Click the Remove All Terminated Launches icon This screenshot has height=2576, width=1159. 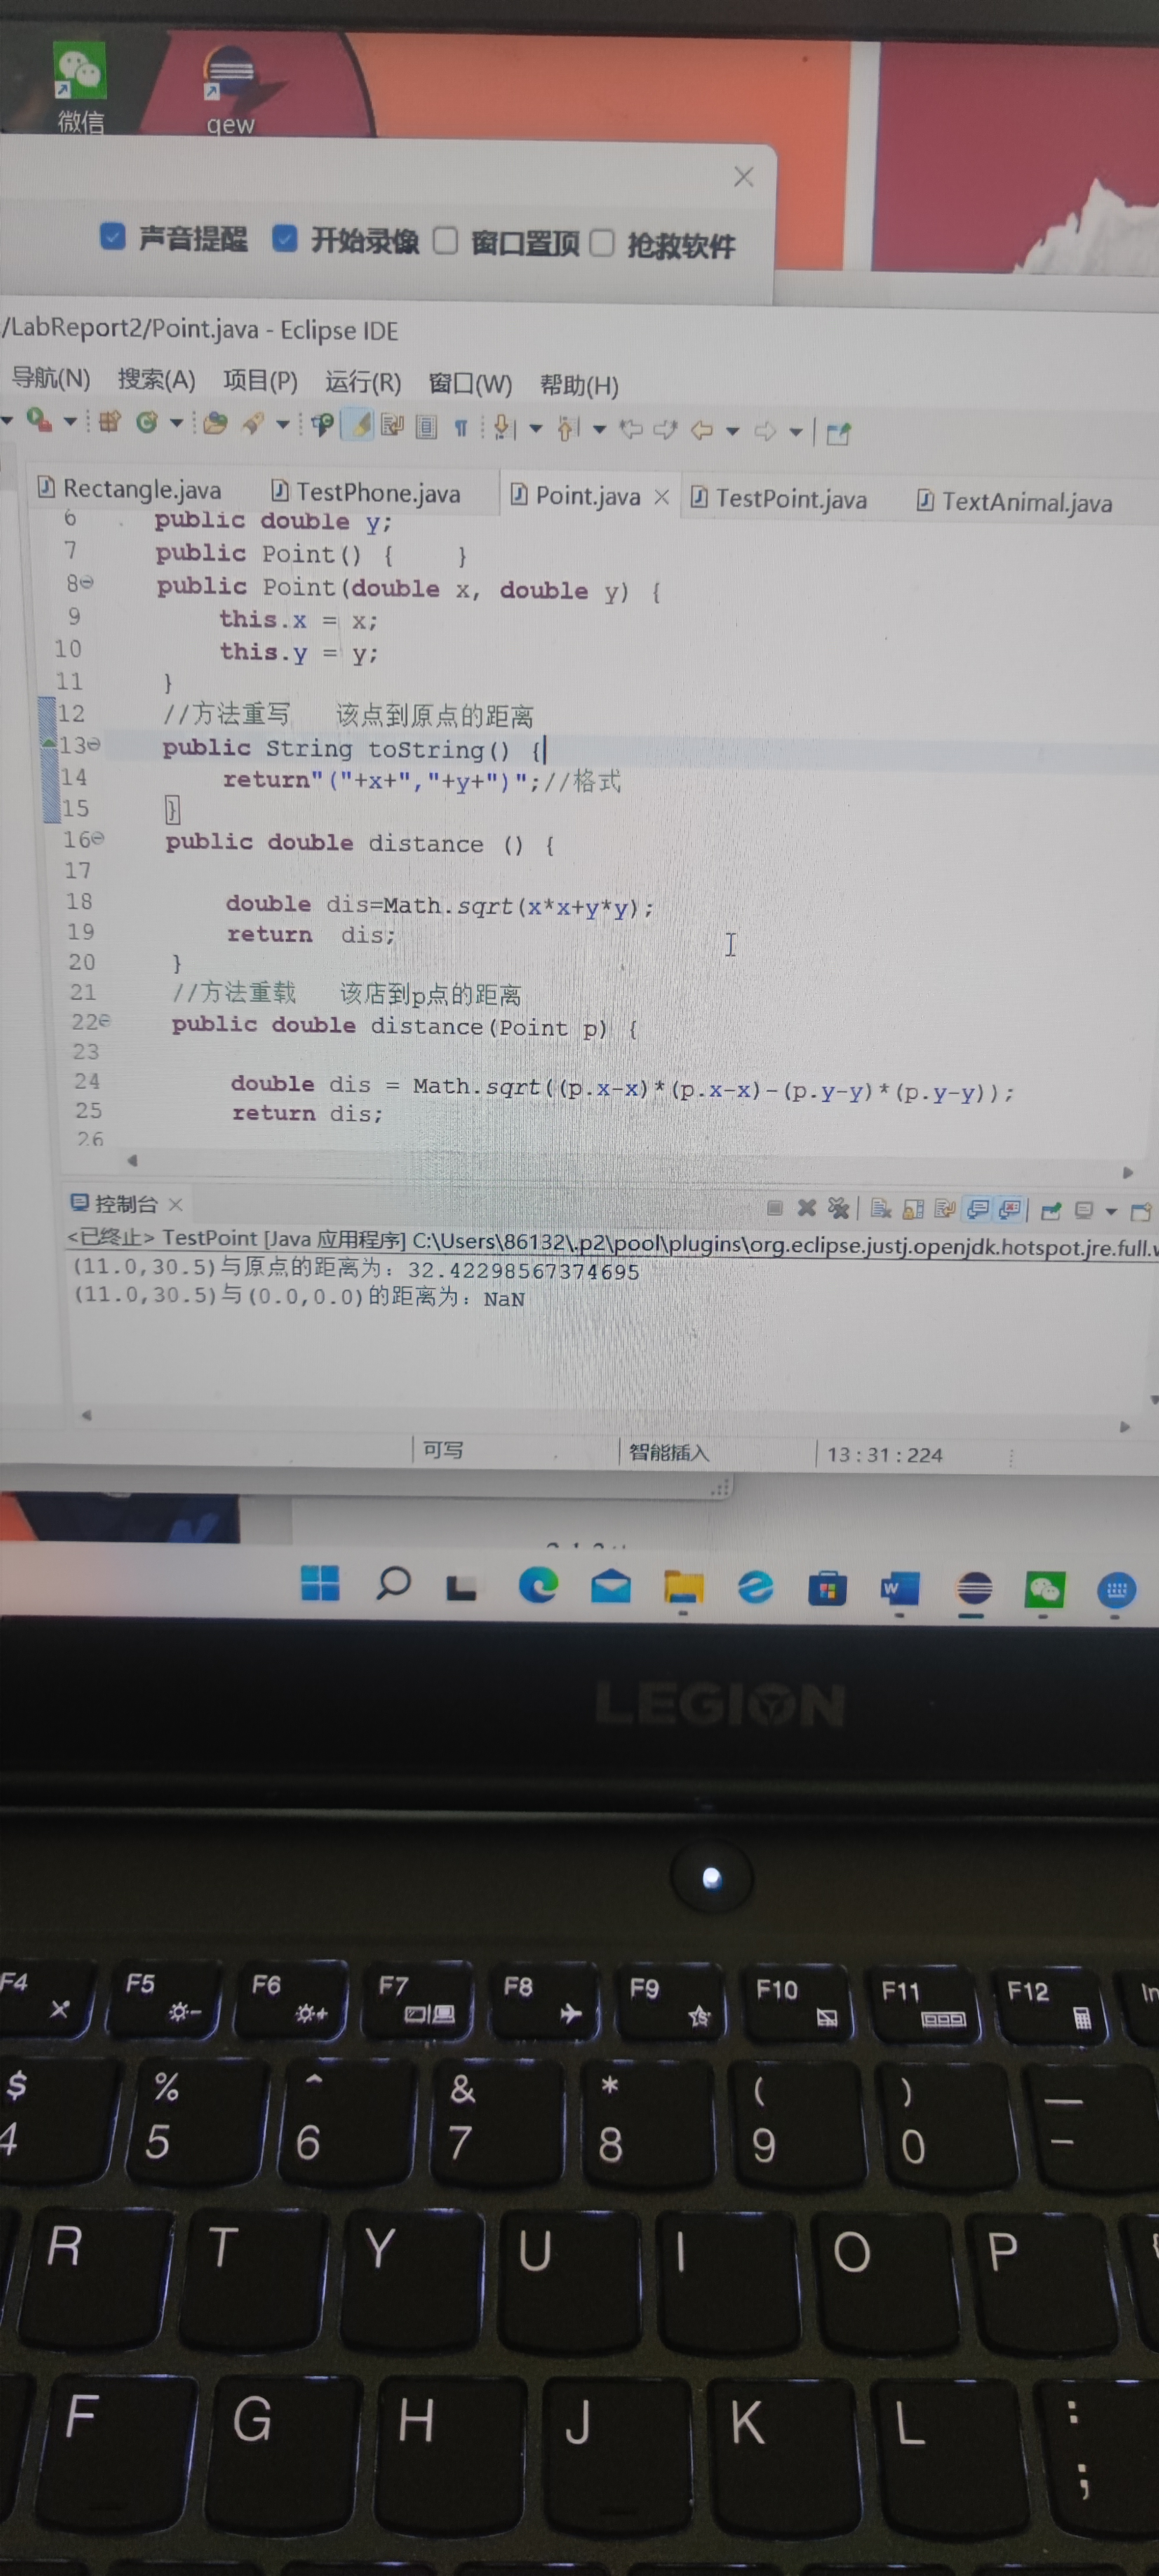tap(838, 1208)
